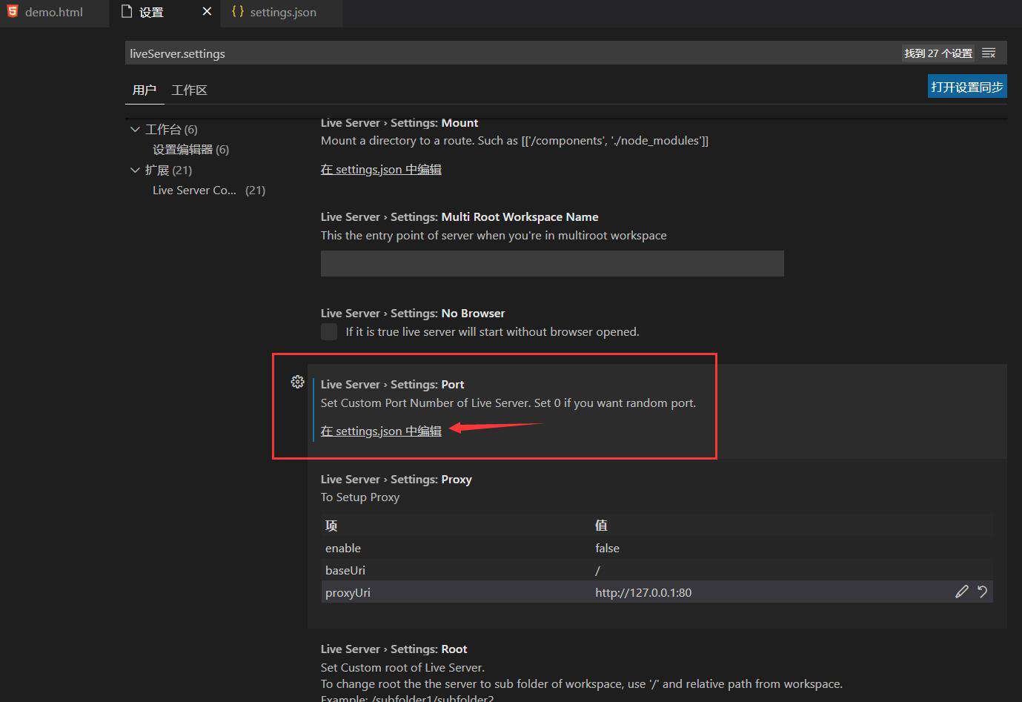Click the Live Server Settings: No Browser heading
The height and width of the screenshot is (702, 1022).
point(413,314)
